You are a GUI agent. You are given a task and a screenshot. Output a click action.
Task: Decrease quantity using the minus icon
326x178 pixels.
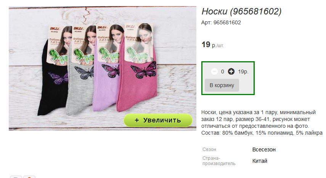click(x=214, y=72)
